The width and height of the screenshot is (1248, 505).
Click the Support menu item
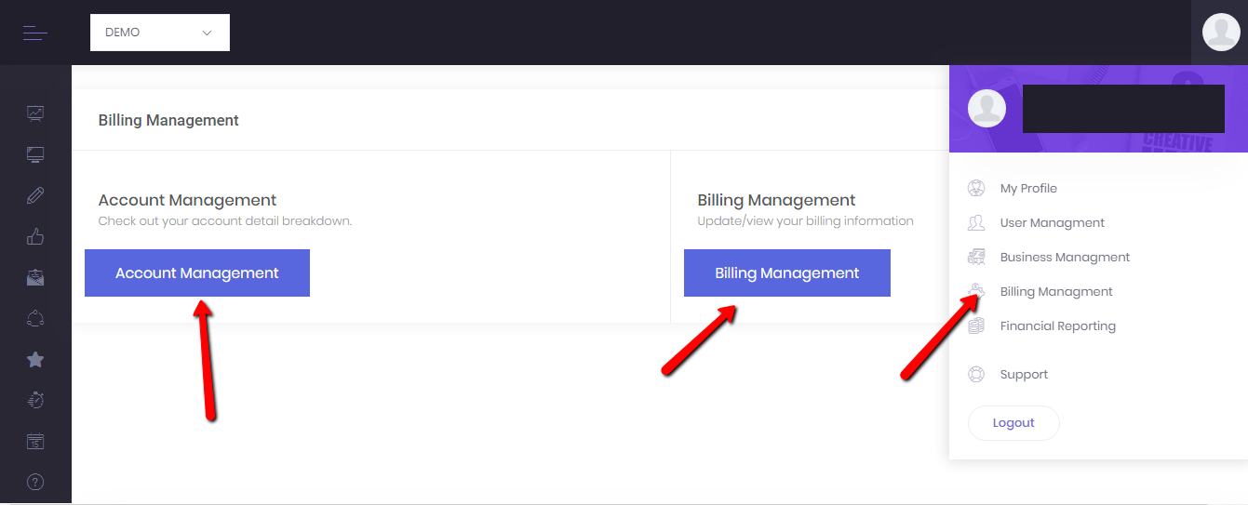tap(1024, 375)
